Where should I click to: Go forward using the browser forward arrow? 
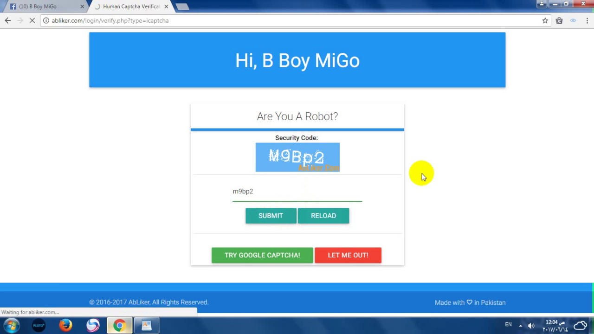click(x=20, y=20)
